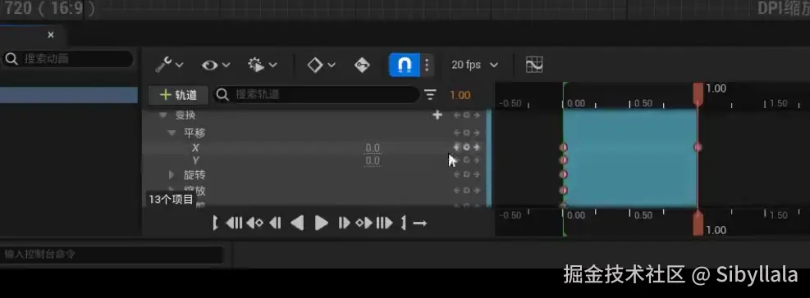Step forward one frame
Viewport: 810px width, 298px height.
344,223
